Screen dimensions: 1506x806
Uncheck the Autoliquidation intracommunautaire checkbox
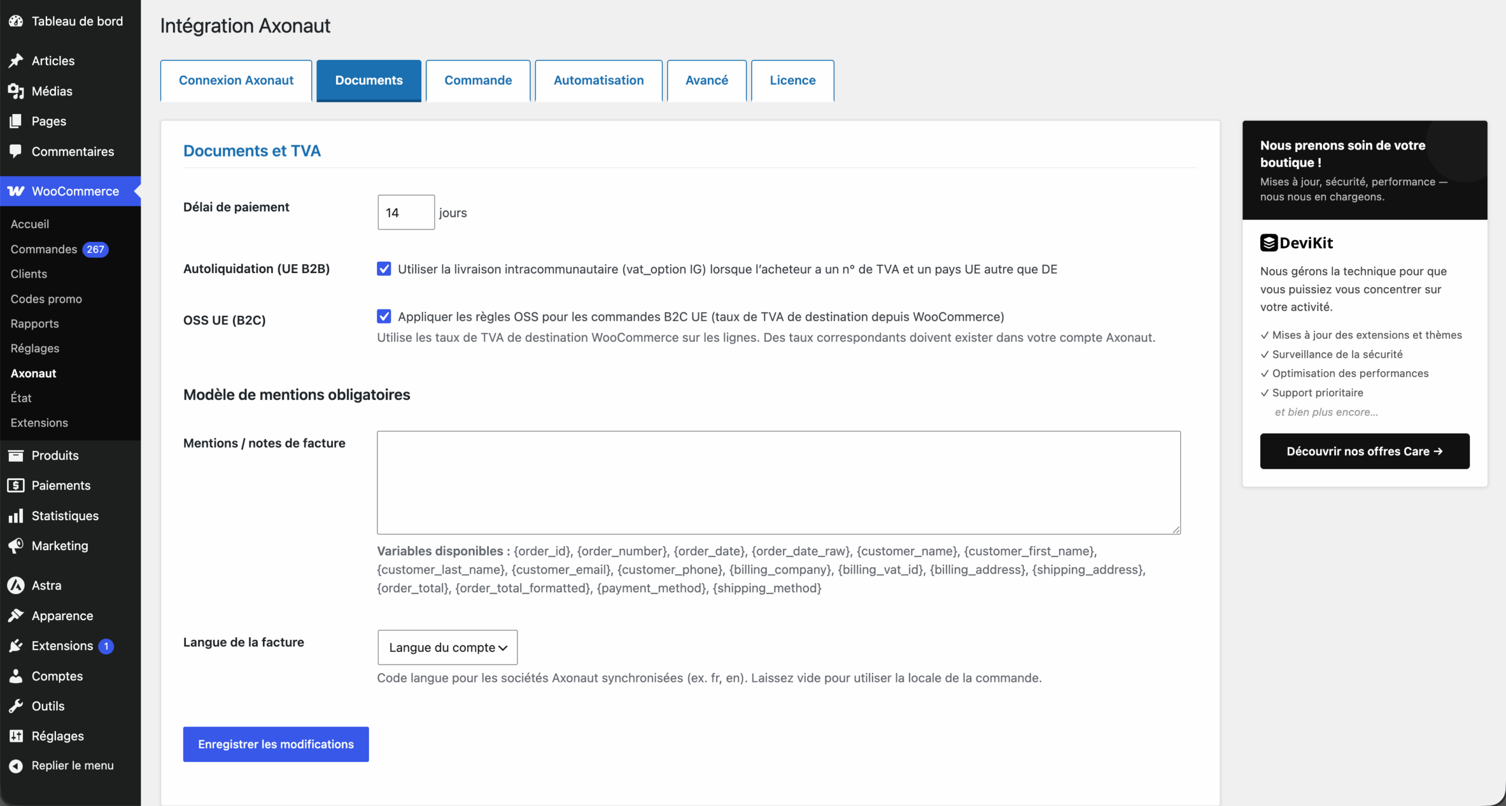pos(384,269)
